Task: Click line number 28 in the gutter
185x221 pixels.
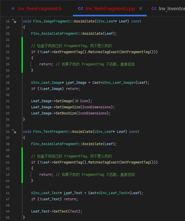Action: pyautogui.click(x=8, y=83)
